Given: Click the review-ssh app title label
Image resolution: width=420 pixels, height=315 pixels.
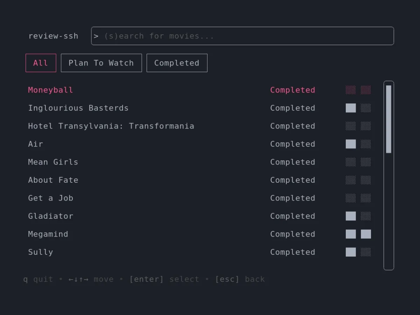Looking at the screenshot, I should tap(53, 36).
